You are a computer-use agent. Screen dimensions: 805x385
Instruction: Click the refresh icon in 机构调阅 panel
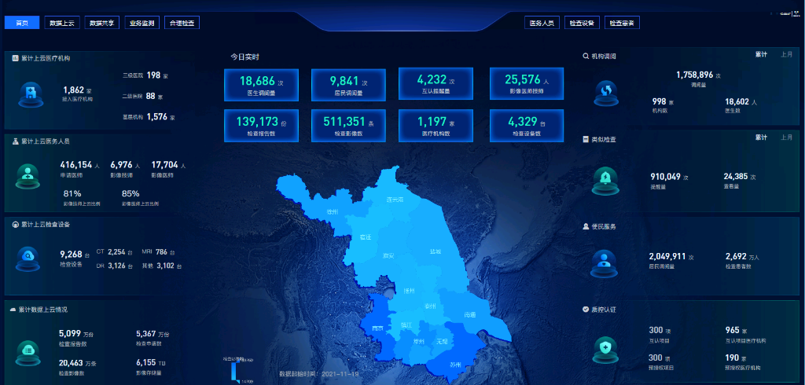point(606,93)
